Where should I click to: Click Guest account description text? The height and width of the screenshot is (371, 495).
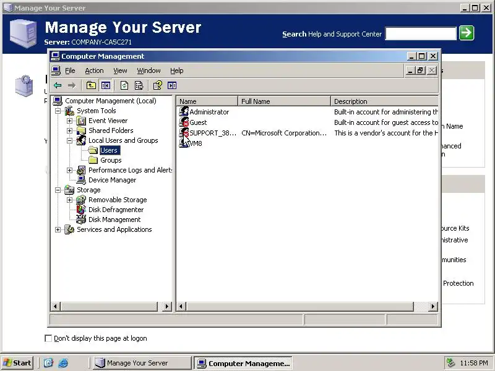click(x=386, y=122)
